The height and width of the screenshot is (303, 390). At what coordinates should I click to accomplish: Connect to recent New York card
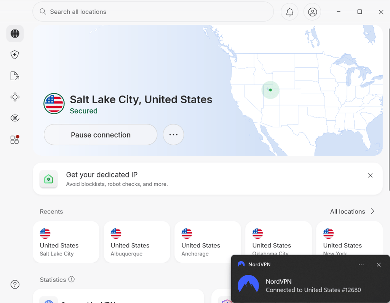(x=350, y=238)
